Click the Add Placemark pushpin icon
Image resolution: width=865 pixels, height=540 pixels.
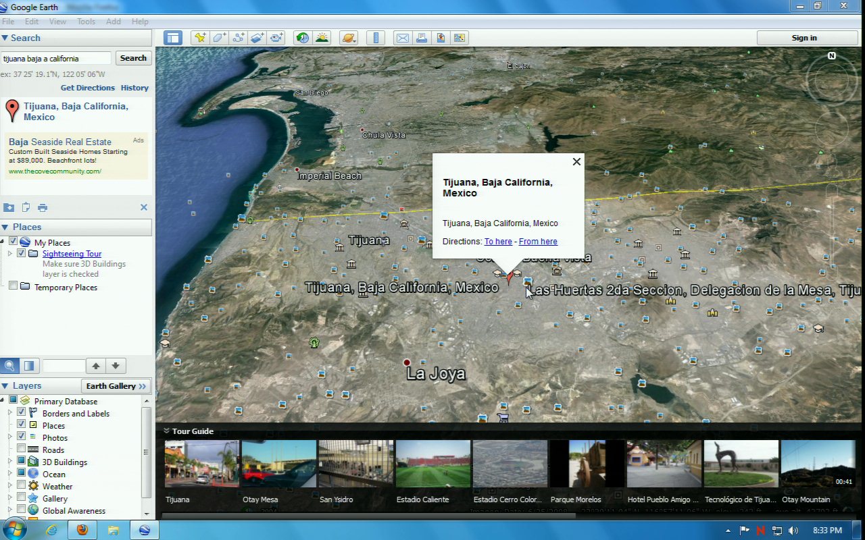(x=199, y=38)
